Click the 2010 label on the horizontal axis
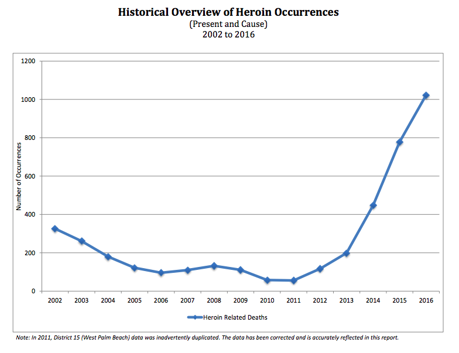Image resolution: width=459 pixels, height=353 pixels. click(x=267, y=300)
